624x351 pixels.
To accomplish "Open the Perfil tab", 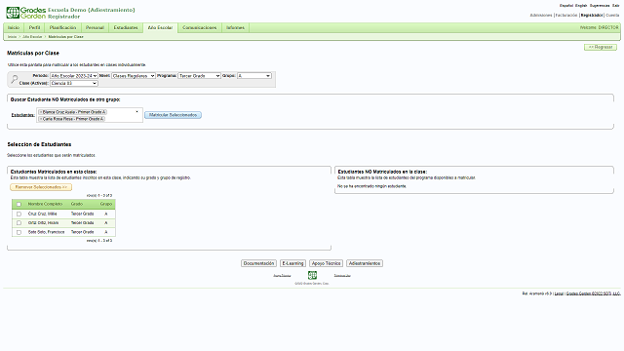I will (35, 27).
